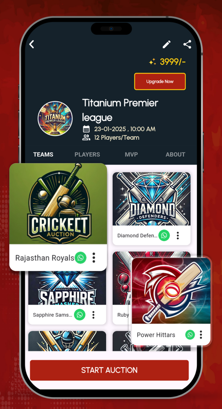This screenshot has width=222, height=409.
Task: Open WhatsApp for Diamond Defenders
Action: click(164, 236)
